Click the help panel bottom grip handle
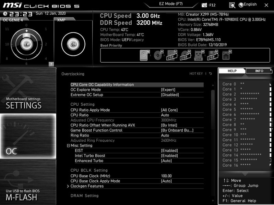The height and width of the screenshot is (205, 274). point(245,174)
